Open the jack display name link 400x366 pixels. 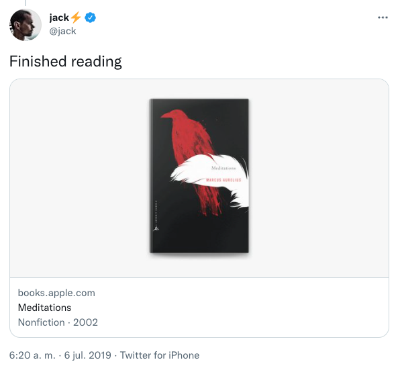tap(59, 17)
